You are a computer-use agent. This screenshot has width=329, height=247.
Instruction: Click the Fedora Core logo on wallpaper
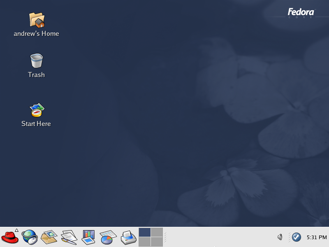point(301,13)
